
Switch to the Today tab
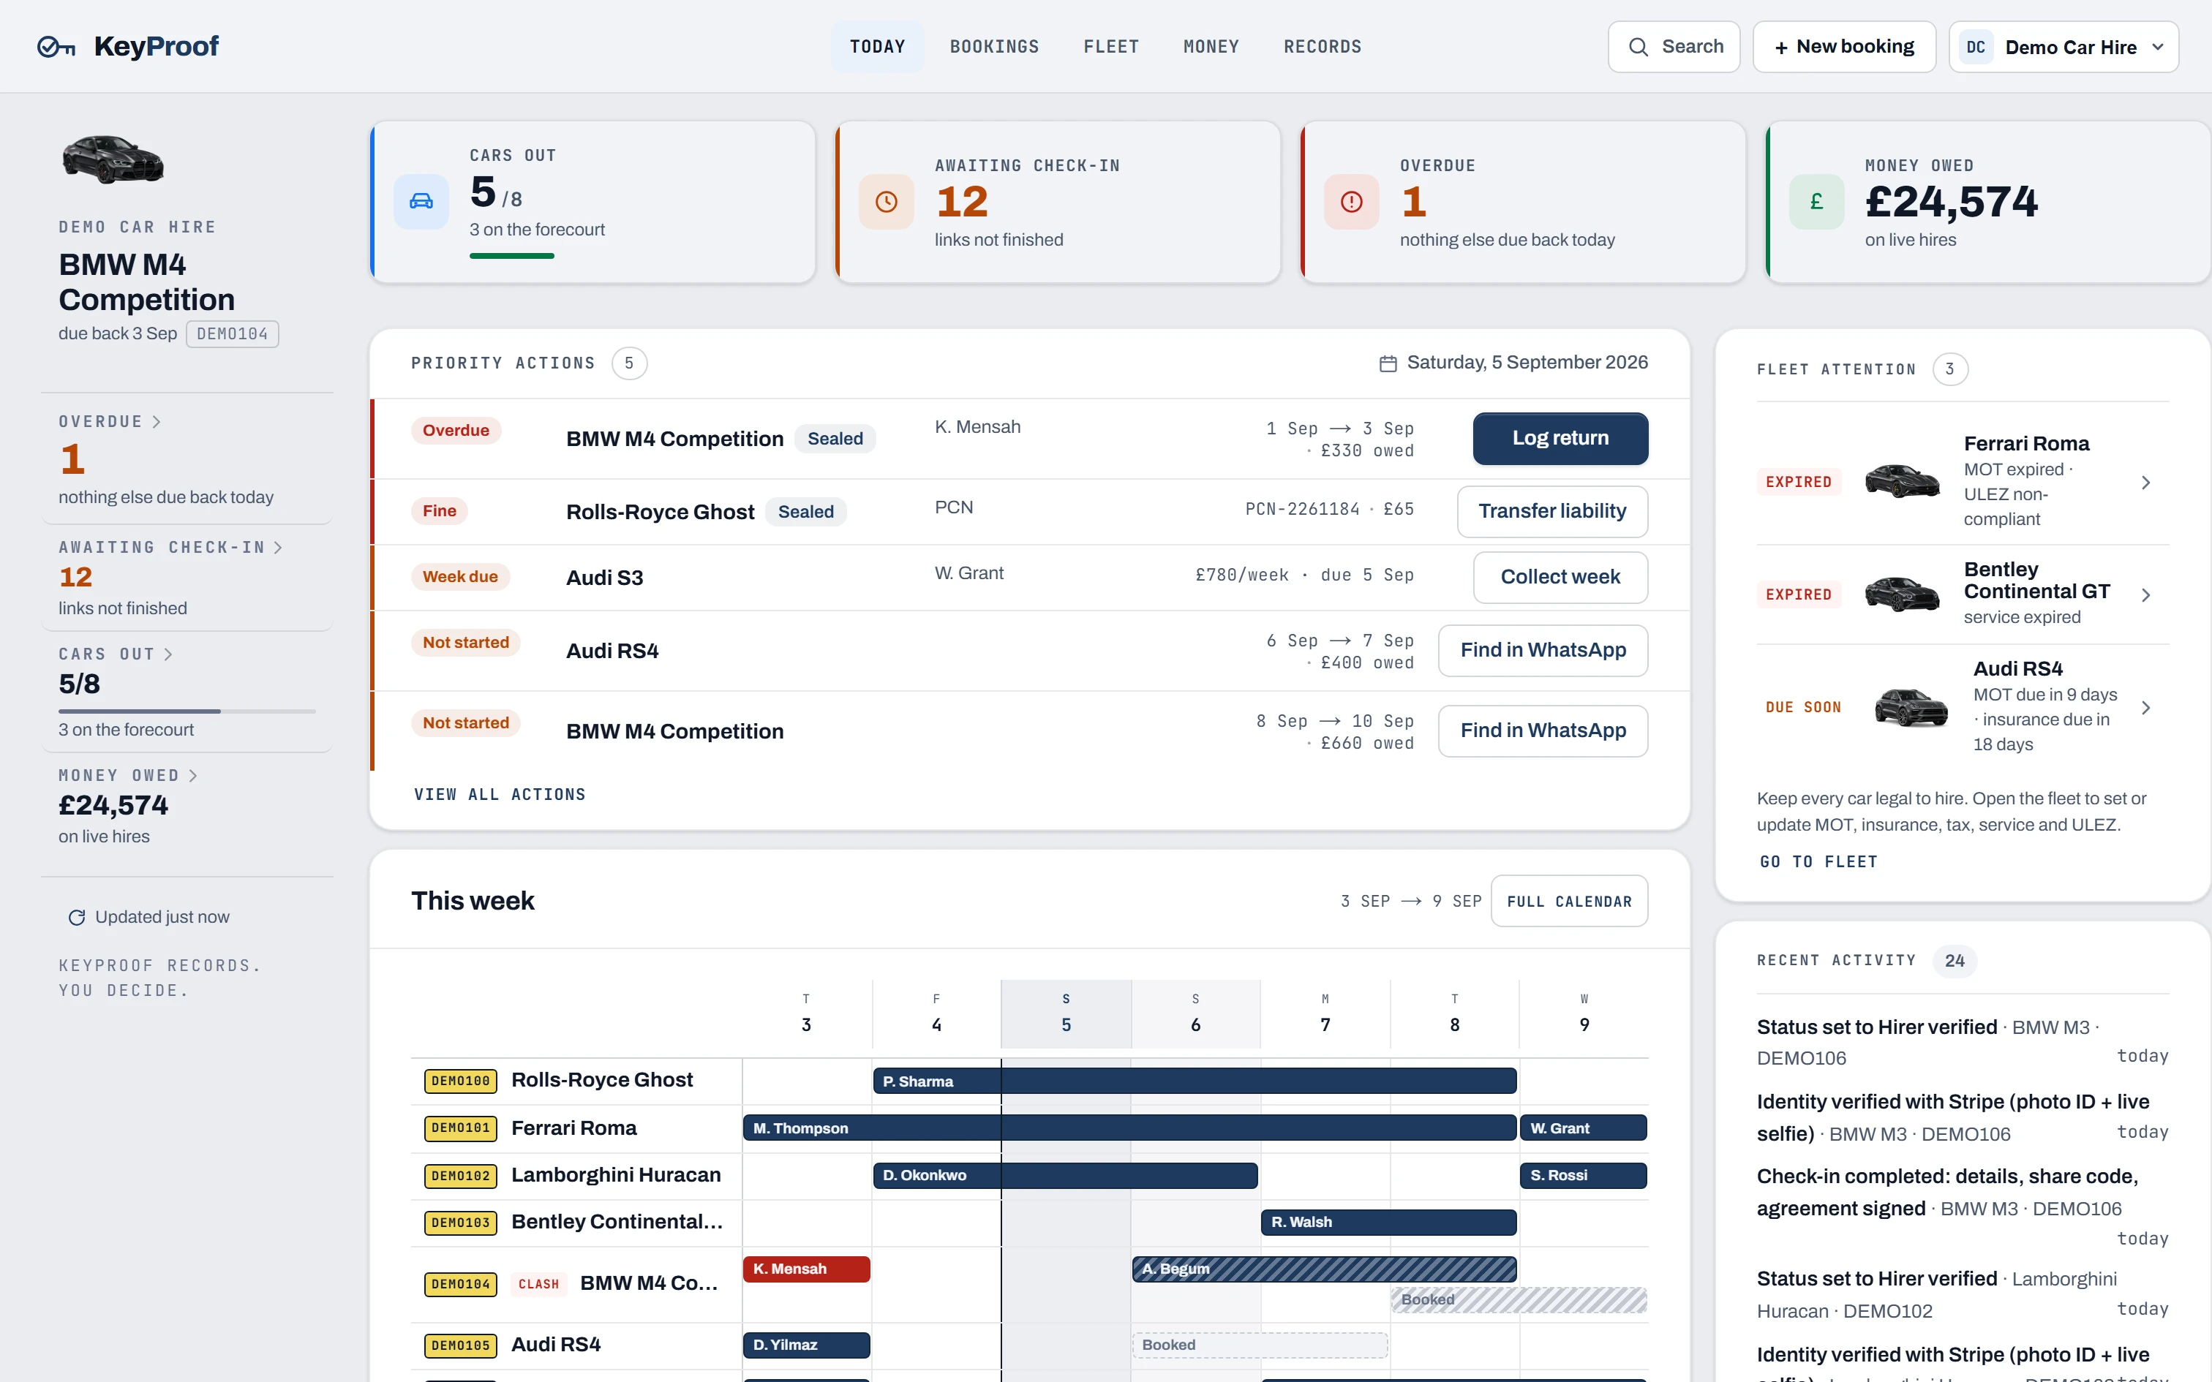click(x=878, y=47)
